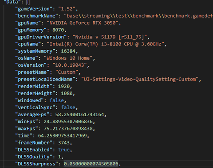Viewport: 213px width, 168px height.
Task: Select the false value of verticalSync
Action: click(x=68, y=108)
